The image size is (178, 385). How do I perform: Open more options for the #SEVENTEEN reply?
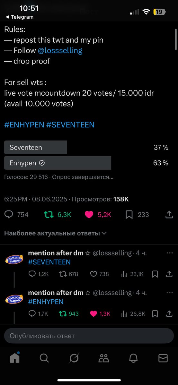tap(170, 253)
